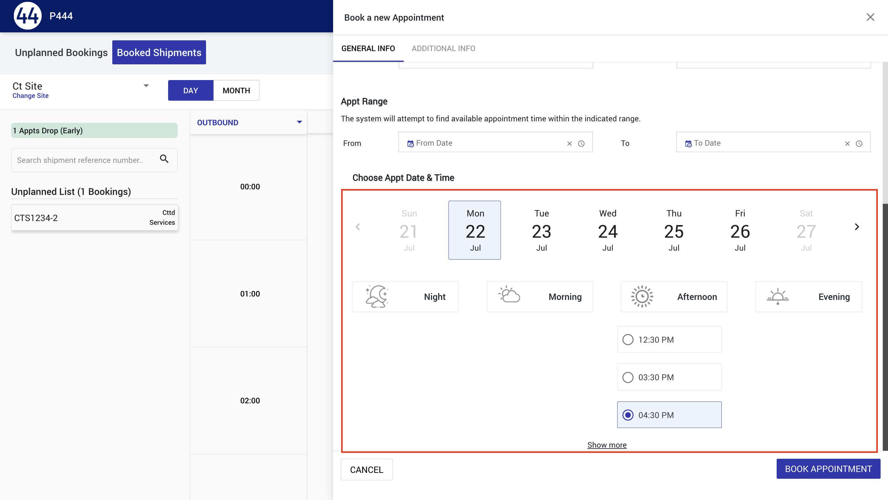
Task: Click the To Date calendar icon
Action: point(688,143)
